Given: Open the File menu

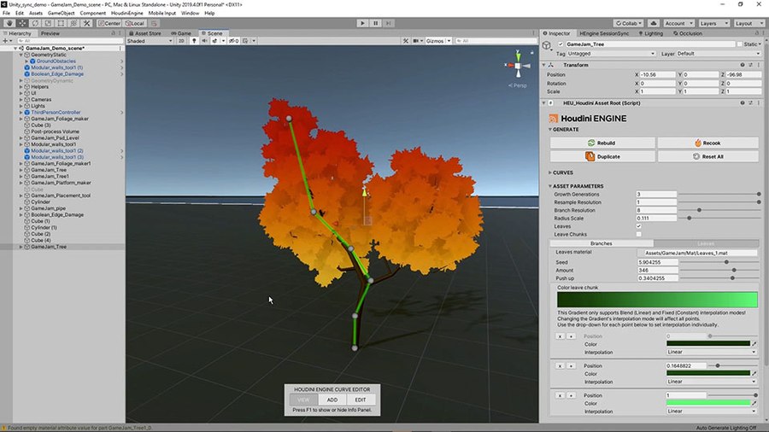Looking at the screenshot, I should click(6, 13).
